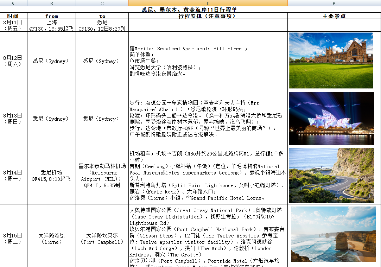This screenshot has width=381, height=267.
Task: Select the highlighted column D header
Action: tap(208, 3)
